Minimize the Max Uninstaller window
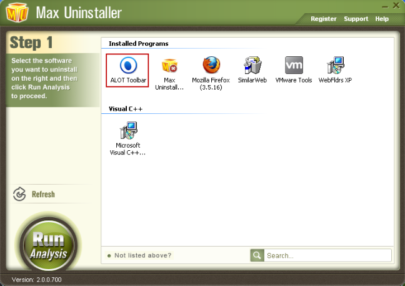Screen dimensions: 405x286 coord(385,6)
